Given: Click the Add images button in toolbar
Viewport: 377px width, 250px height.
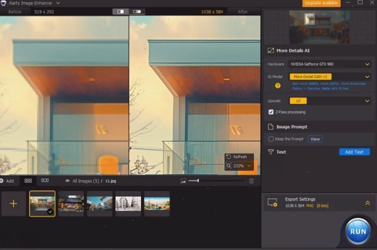Looking at the screenshot, I should coord(7,181).
